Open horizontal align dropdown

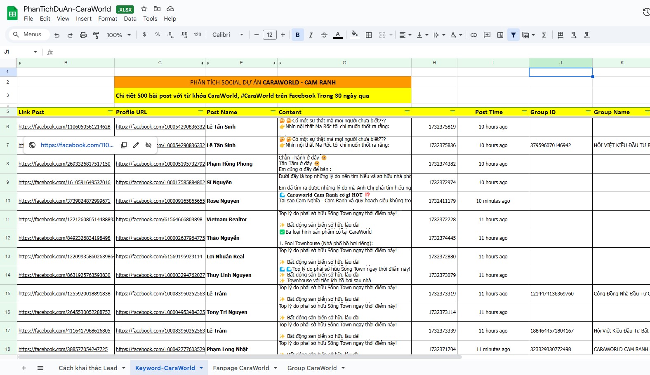[405, 35]
